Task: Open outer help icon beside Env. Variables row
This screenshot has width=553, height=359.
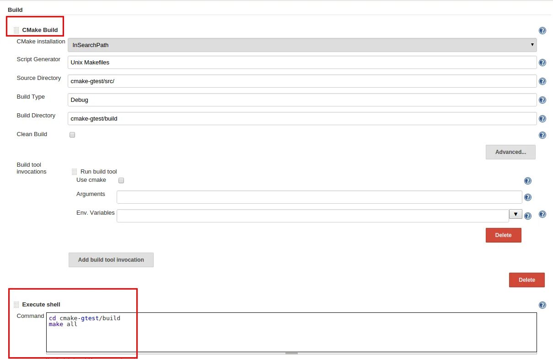Action: [542, 214]
